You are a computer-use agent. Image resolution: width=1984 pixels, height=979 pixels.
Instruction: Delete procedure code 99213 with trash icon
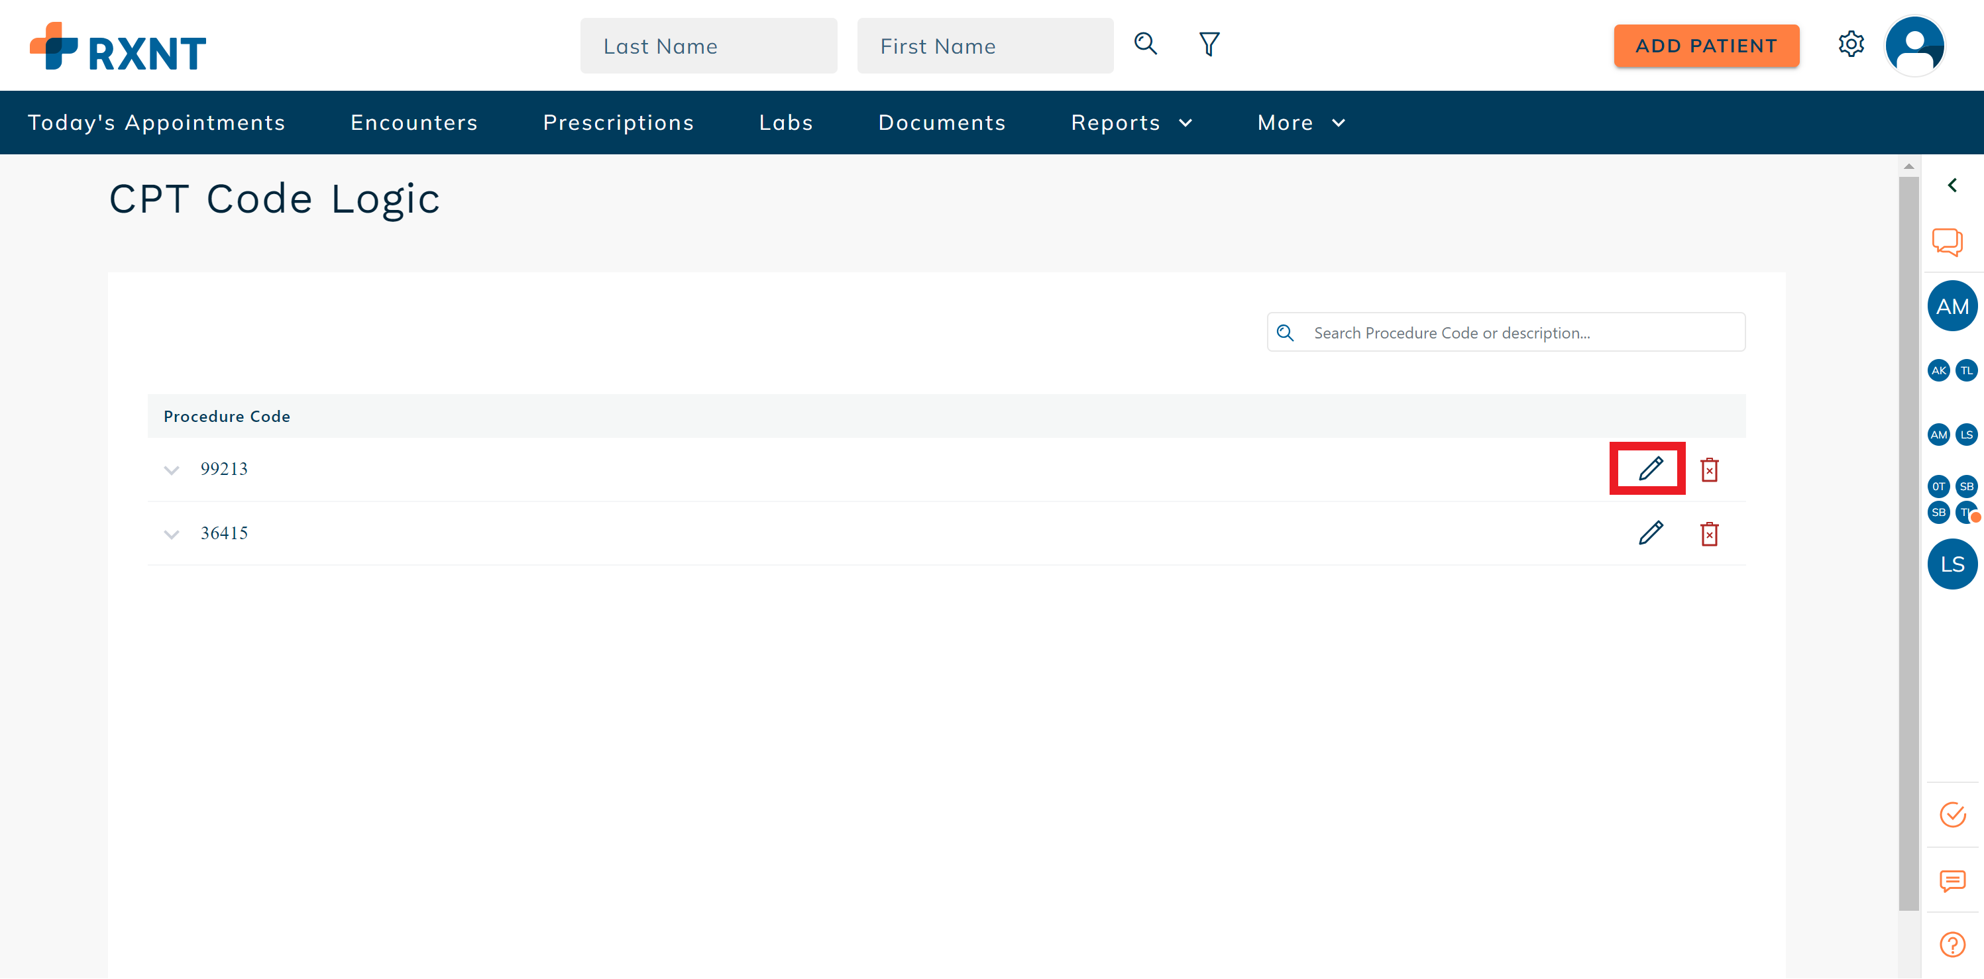[1709, 470]
